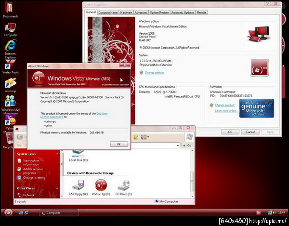Click the RED logo in System Properties
289x226 pixels.
coord(260,67)
